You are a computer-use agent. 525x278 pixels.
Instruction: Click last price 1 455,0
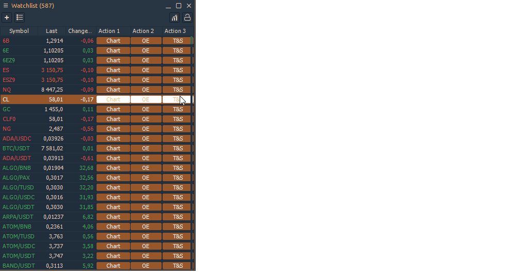click(x=54, y=109)
